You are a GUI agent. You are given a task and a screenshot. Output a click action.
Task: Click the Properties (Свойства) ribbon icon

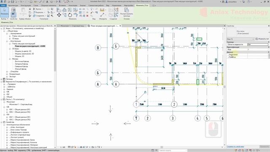coord(13,15)
